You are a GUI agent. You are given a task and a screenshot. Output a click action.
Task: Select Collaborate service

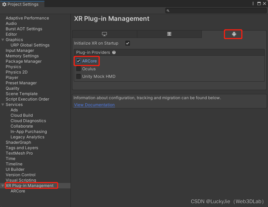(22, 126)
